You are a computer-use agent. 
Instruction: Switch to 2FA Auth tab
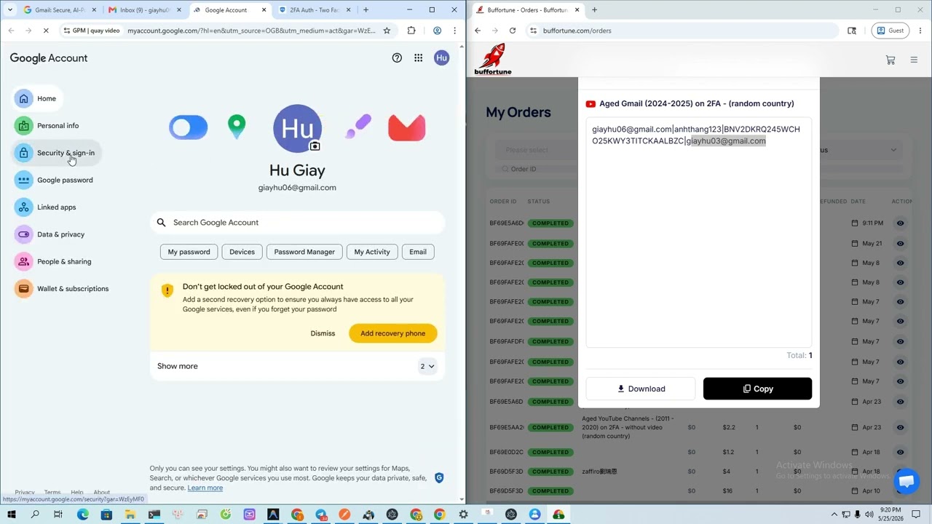315,10
